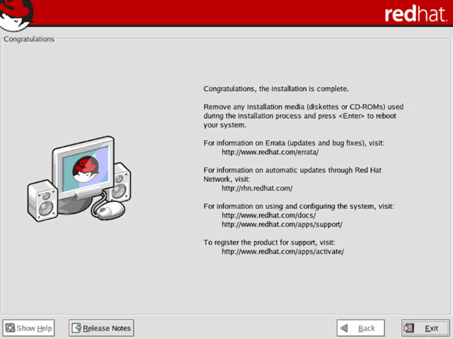Click the Red Hat shadowman logo in the header
The width and height of the screenshot is (453, 339).
[x=18, y=10]
